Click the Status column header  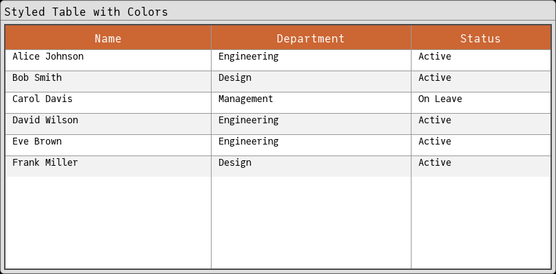[480, 38]
